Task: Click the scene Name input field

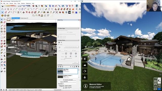Action: click(70, 82)
